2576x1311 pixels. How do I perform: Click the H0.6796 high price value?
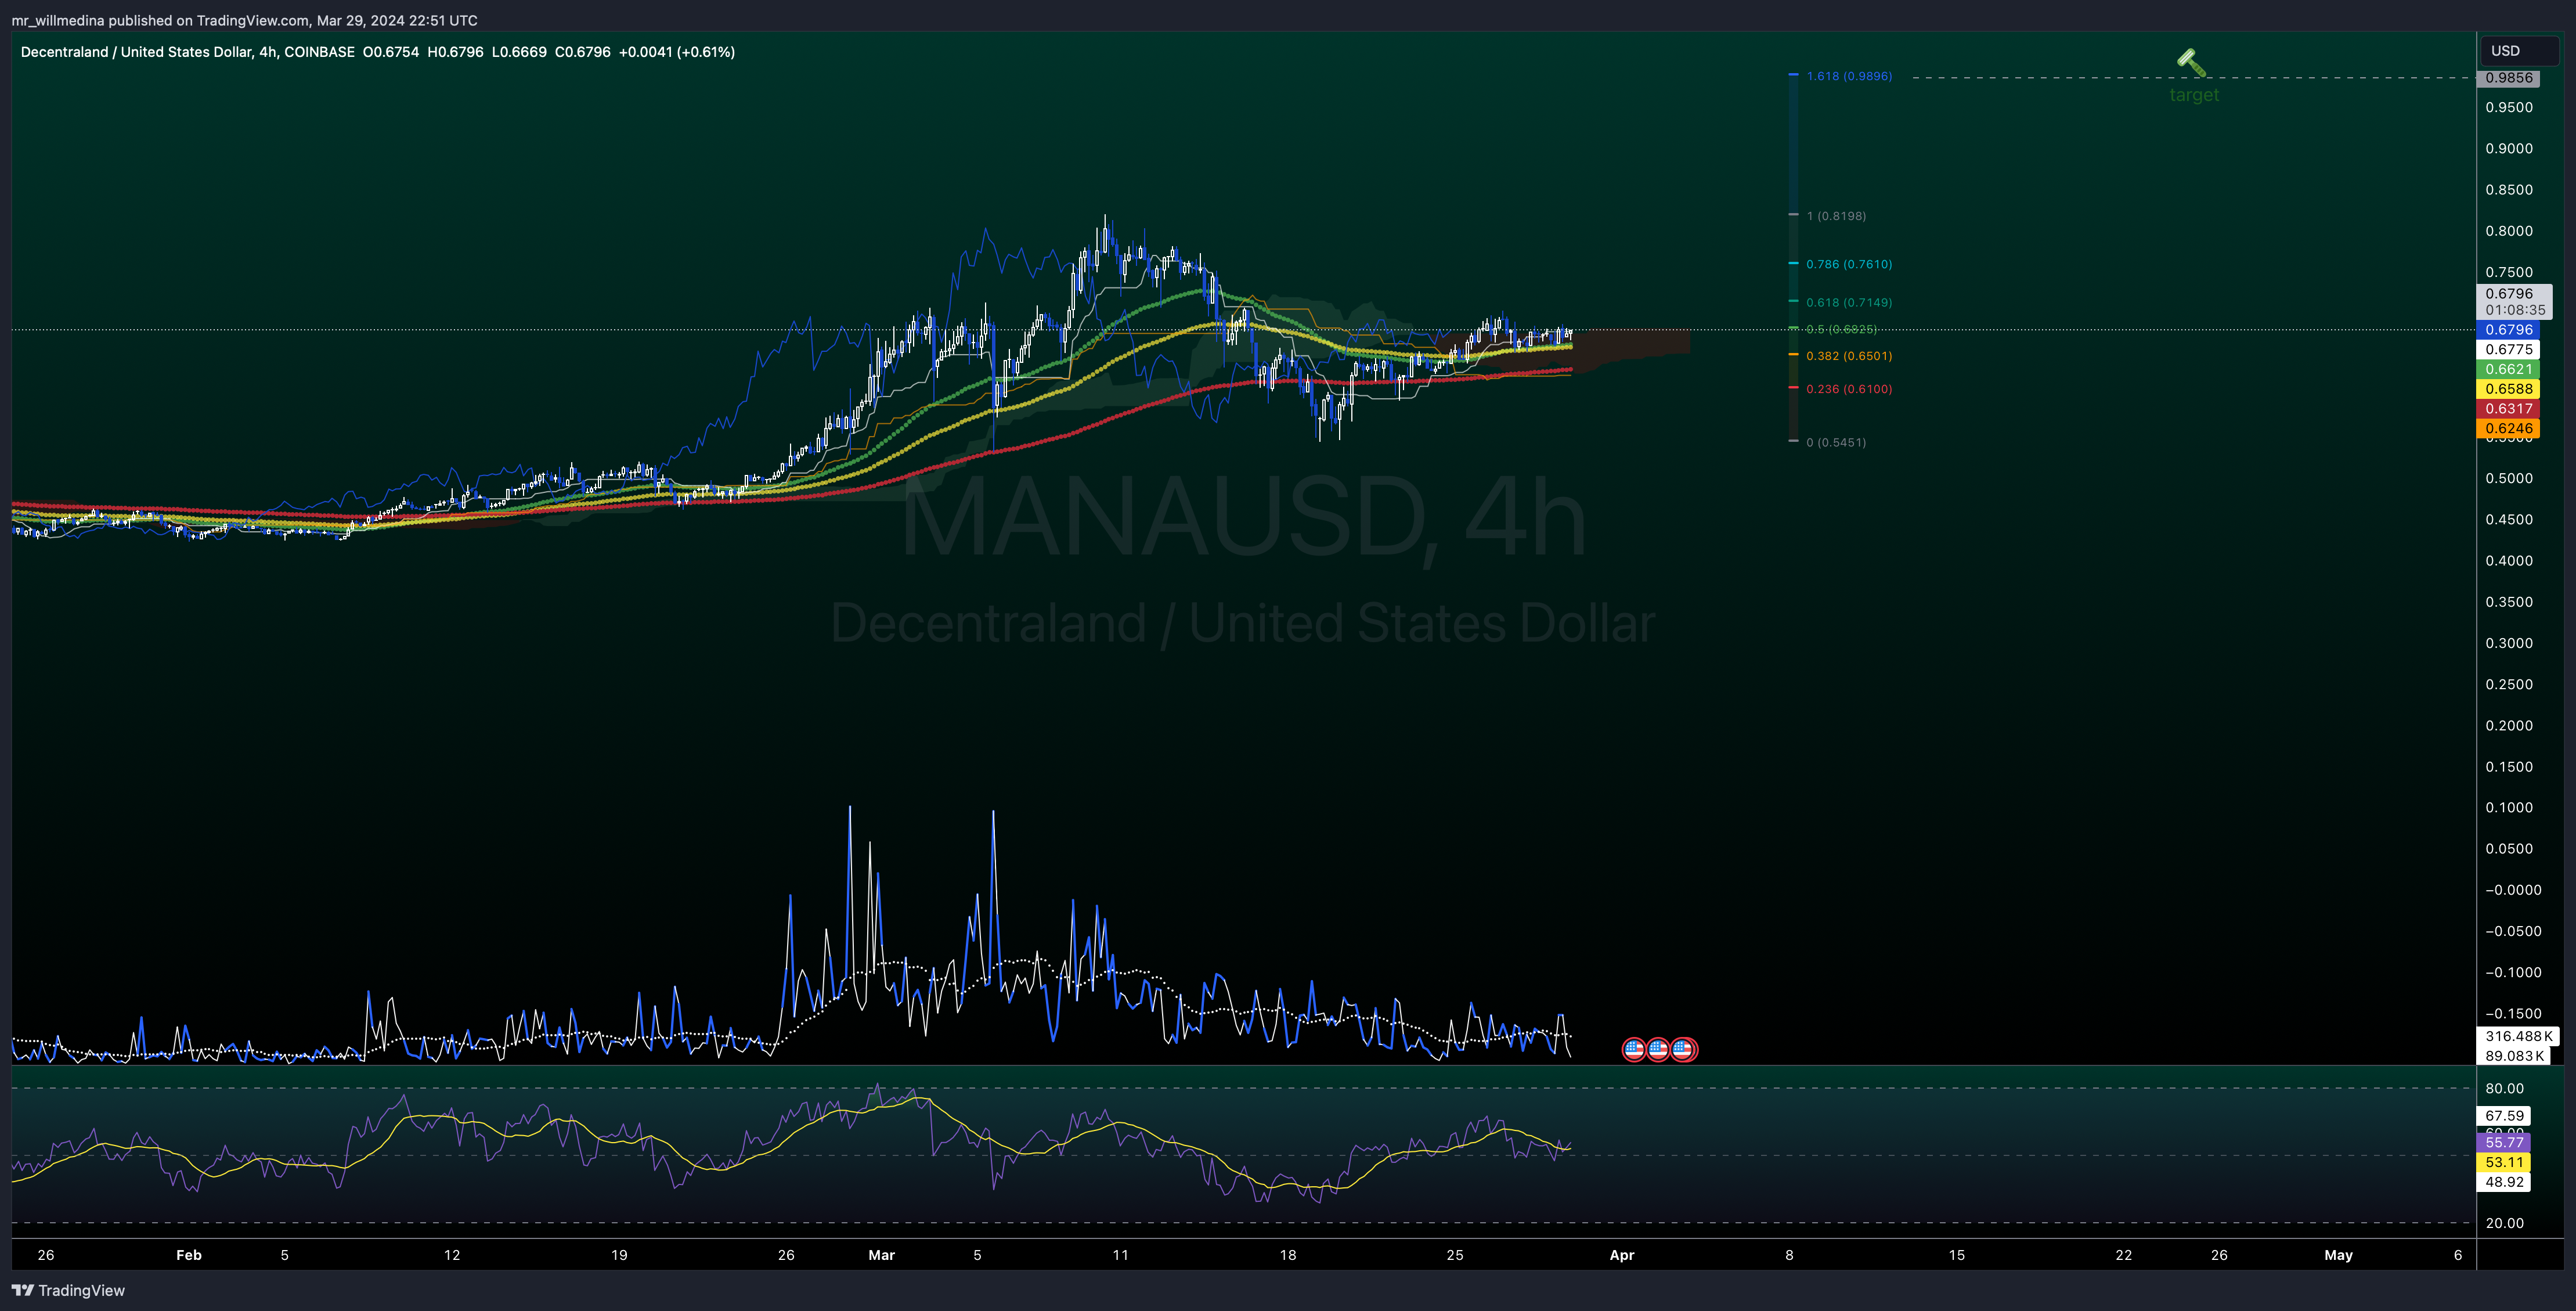(x=455, y=52)
